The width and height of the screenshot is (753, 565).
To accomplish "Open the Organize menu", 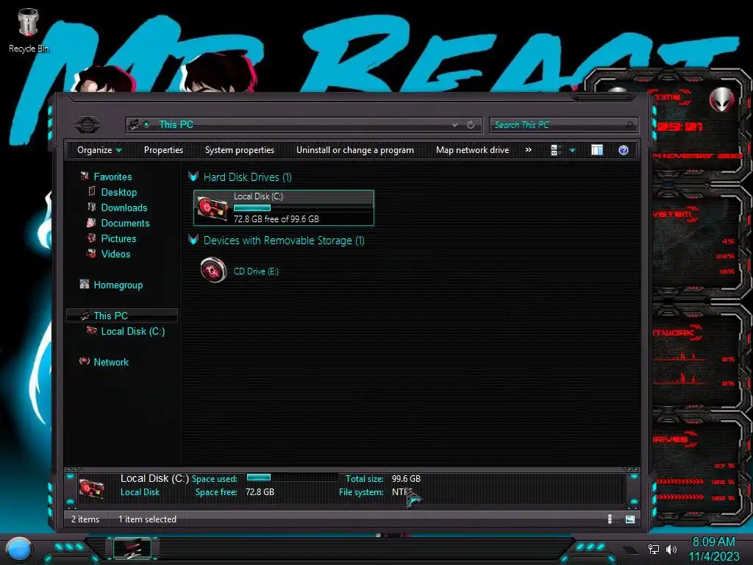I will (99, 150).
